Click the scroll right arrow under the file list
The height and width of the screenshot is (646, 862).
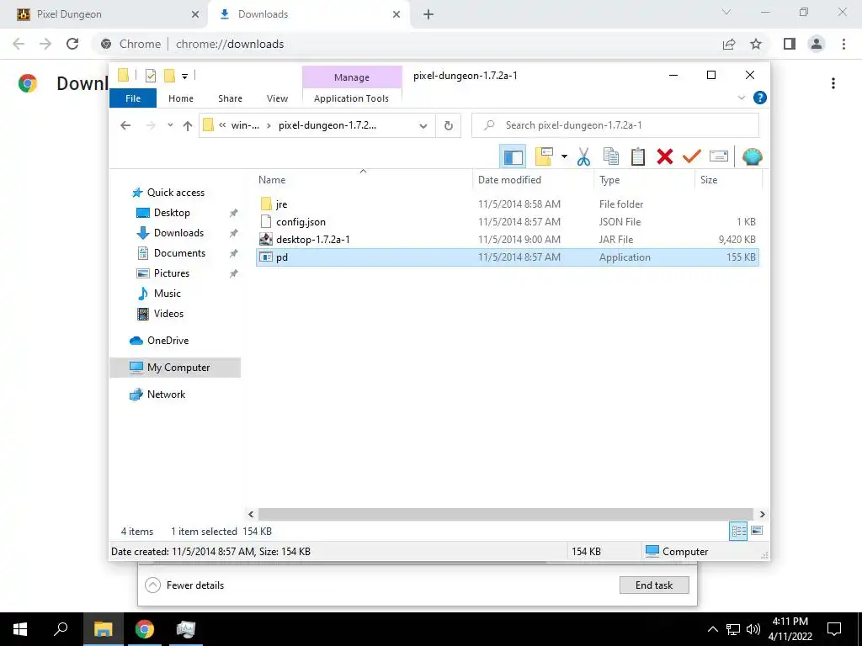coord(762,514)
